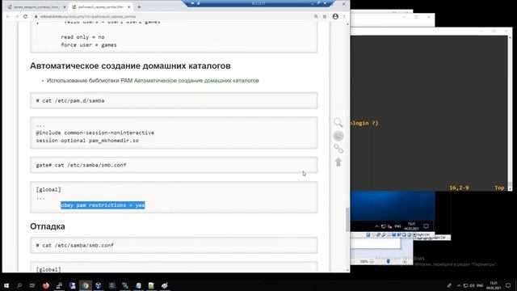The width and height of the screenshot is (517, 291).
Task: Close the samba wiki tab
Action: (x=129, y=7)
